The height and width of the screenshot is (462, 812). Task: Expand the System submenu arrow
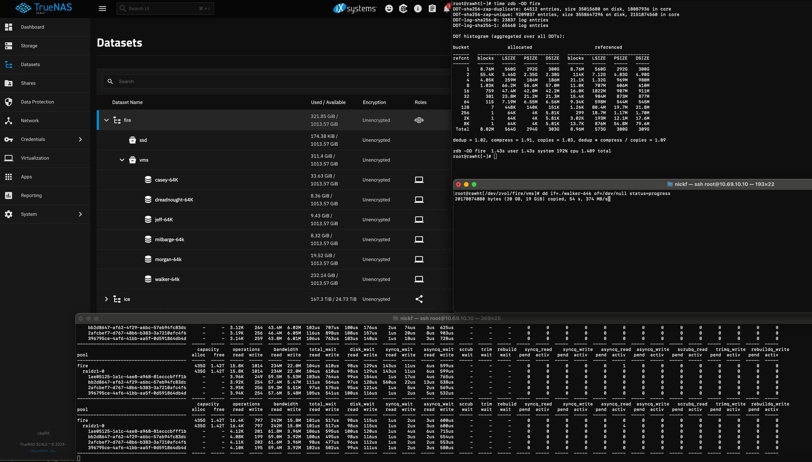tap(80, 214)
